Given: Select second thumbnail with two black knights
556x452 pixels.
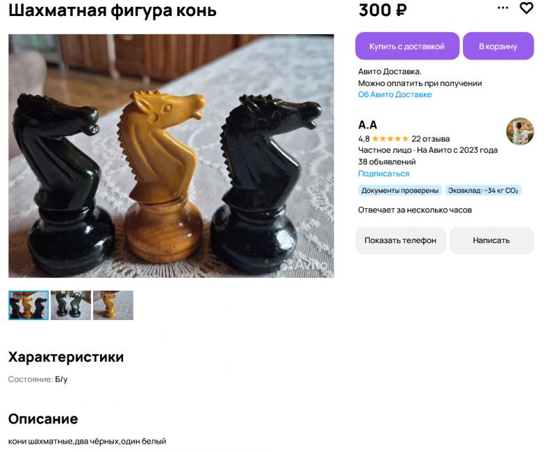Looking at the screenshot, I should click(x=71, y=305).
